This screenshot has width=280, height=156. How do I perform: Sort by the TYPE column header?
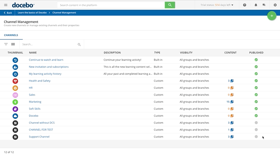(157, 53)
